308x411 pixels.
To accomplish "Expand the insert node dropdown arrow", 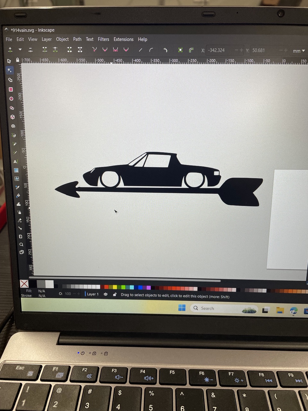I will (x=20, y=49).
